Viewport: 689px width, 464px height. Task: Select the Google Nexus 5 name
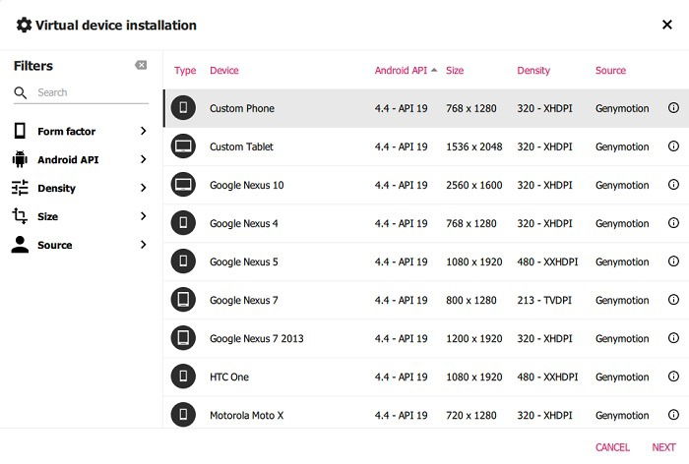point(244,261)
